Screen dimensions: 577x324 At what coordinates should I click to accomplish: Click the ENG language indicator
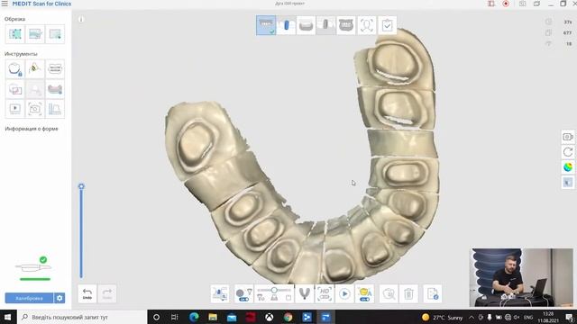pos(528,318)
